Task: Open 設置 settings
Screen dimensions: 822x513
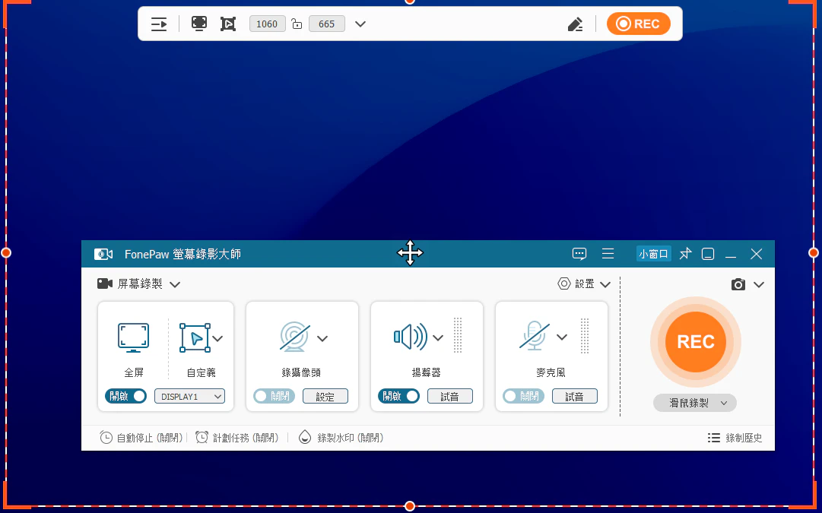Action: (576, 284)
